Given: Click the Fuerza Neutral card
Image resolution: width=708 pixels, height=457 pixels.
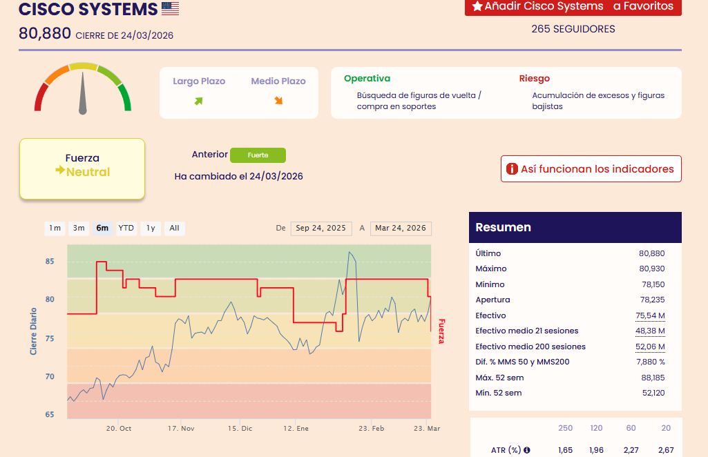Looking at the screenshot, I should pyautogui.click(x=82, y=169).
